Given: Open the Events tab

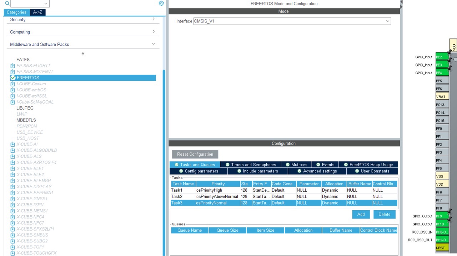Looking at the screenshot, I should click(x=325, y=165).
